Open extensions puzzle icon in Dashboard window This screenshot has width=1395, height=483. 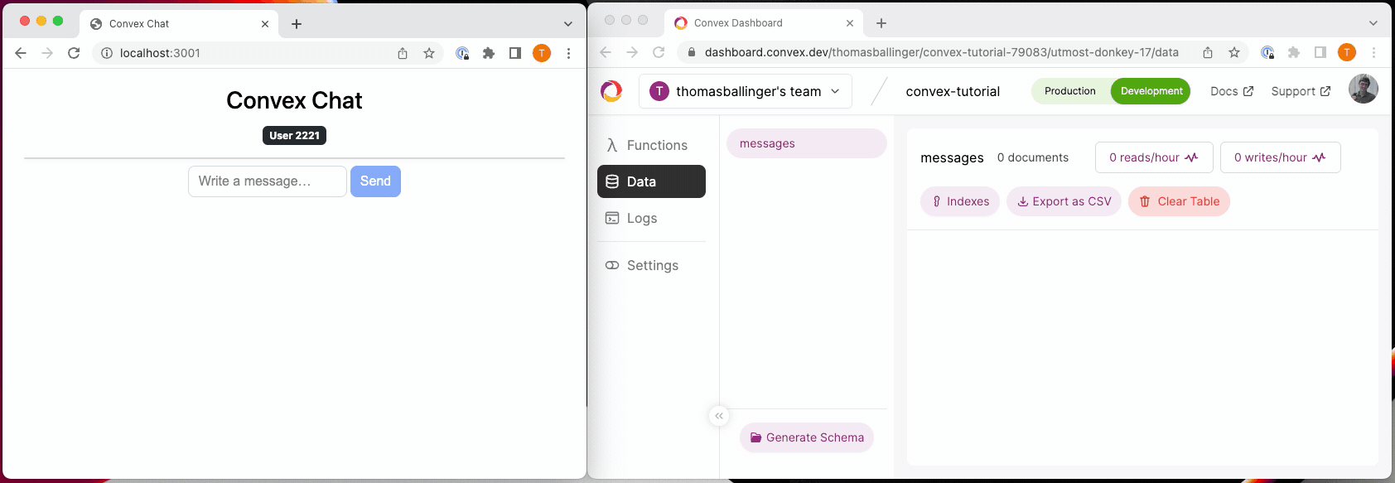click(x=1294, y=52)
